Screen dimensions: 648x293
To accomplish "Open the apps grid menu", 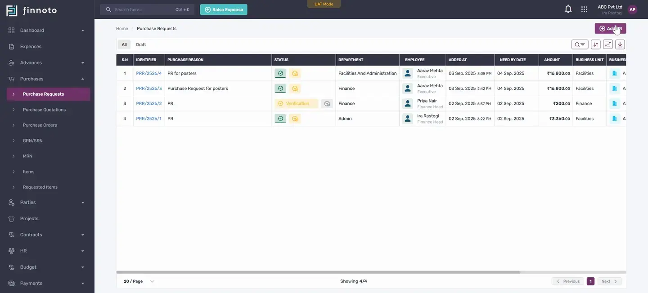I will pos(584,9).
